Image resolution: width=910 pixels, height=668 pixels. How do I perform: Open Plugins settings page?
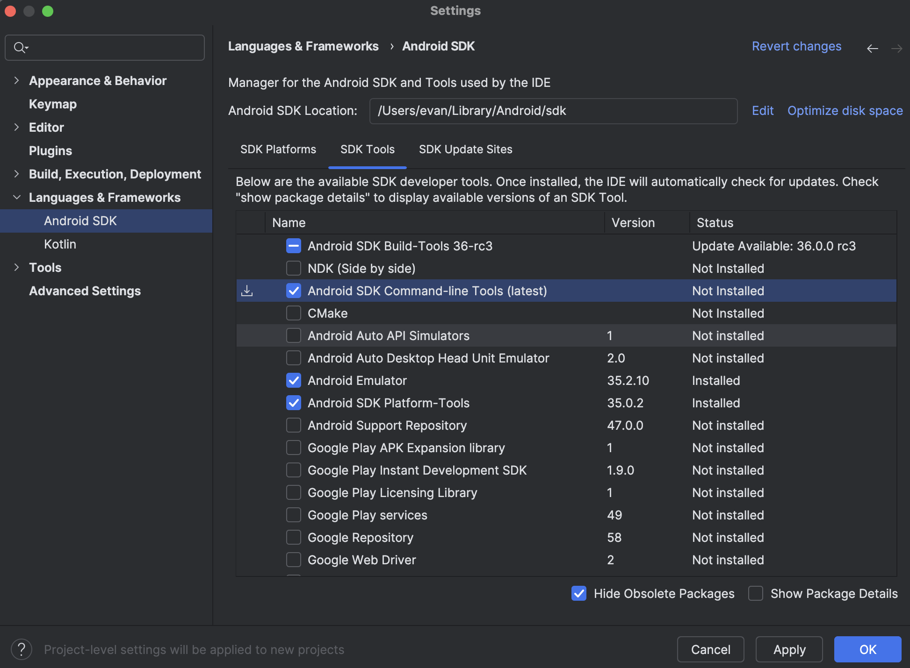[x=51, y=151]
